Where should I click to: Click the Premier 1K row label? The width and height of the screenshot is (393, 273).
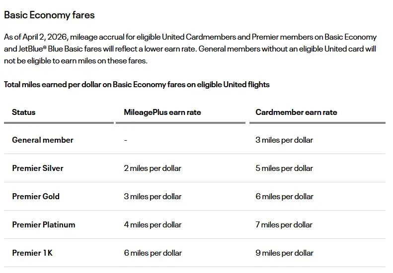click(x=32, y=253)
